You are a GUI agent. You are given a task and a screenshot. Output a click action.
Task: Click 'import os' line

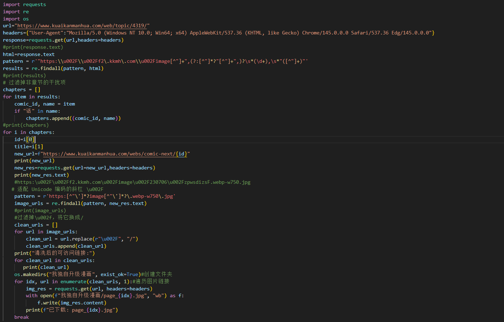[16, 19]
